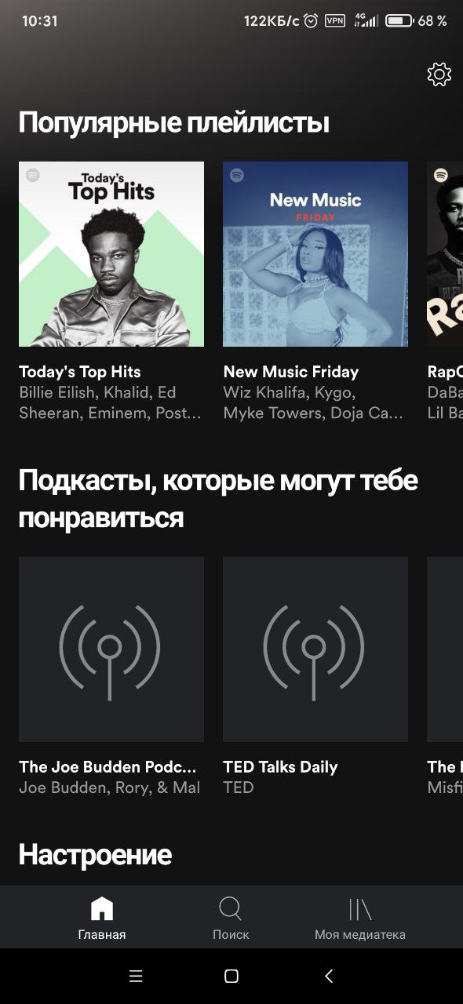
Task: Open settings with the gear icon
Action: tap(439, 75)
